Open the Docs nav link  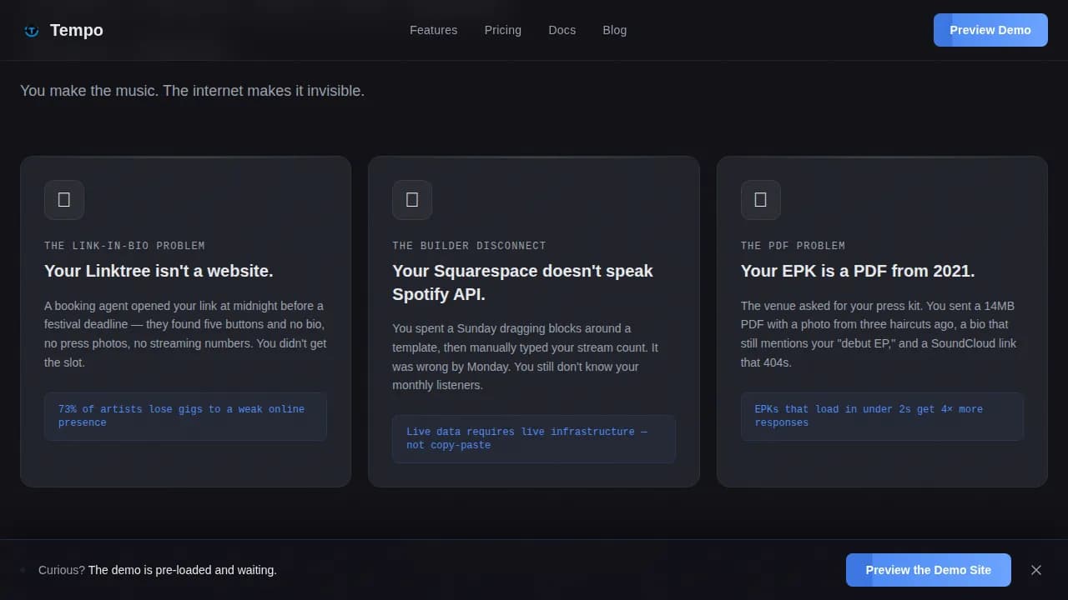pos(562,30)
